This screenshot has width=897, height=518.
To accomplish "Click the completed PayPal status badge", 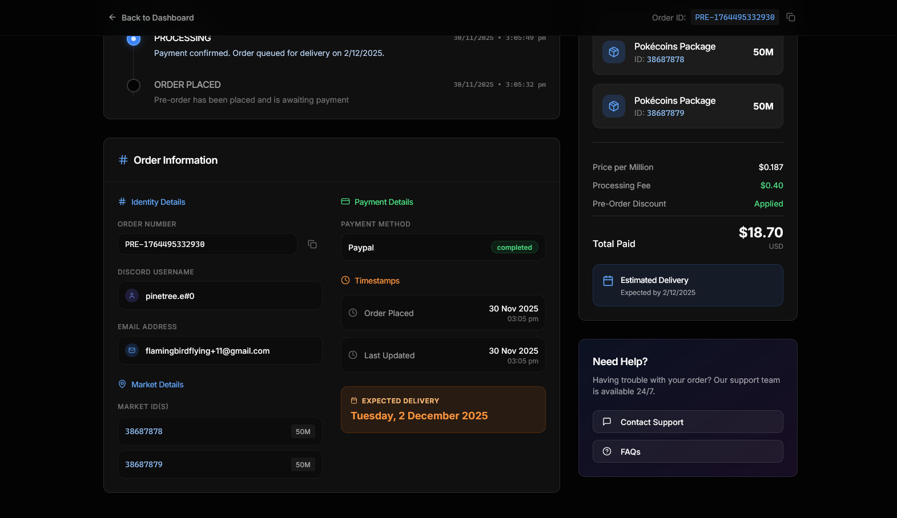I will click(514, 248).
